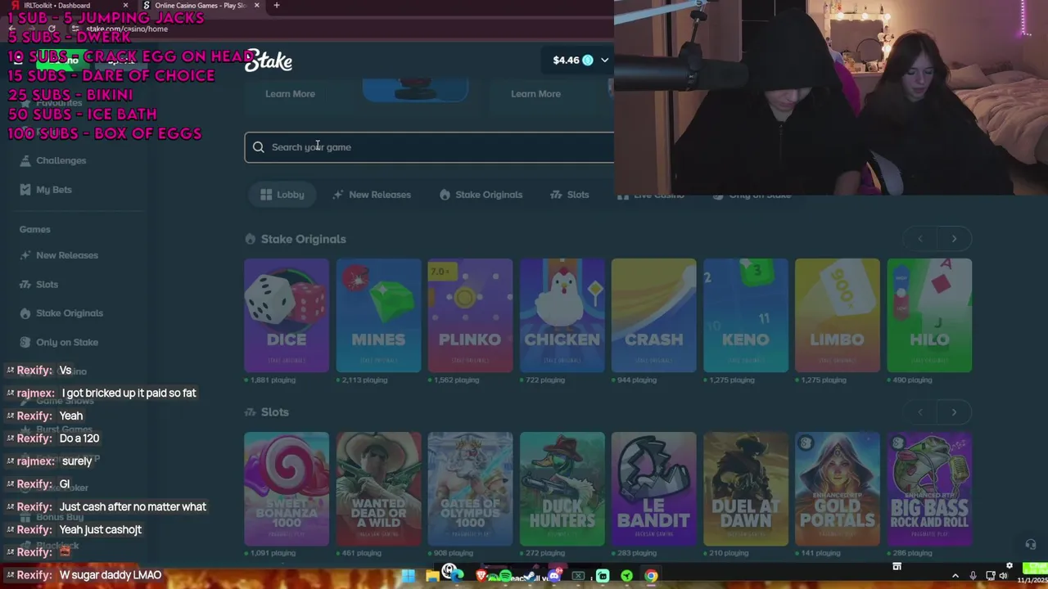Viewport: 1048px width, 589px height.
Task: Click the left Learn More link
Action: [290, 94]
